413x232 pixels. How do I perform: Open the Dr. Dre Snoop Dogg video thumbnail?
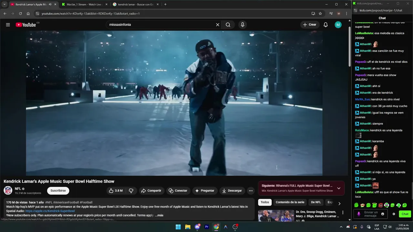tap(276, 216)
